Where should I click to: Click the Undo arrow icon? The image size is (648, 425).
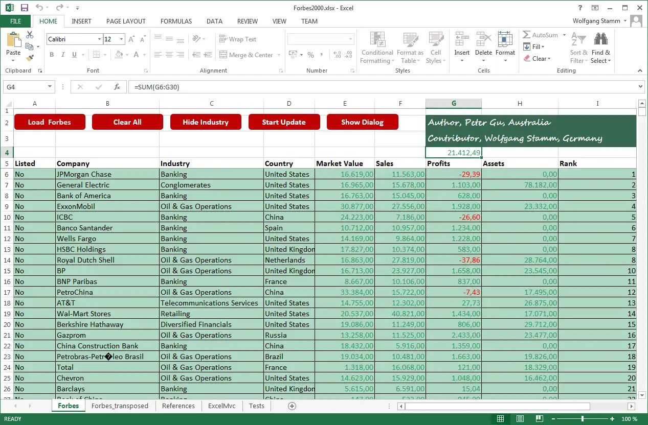(40, 8)
